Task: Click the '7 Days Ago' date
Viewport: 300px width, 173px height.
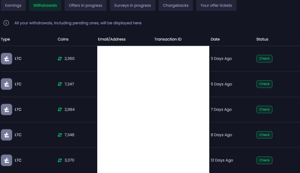Action: tap(221, 109)
